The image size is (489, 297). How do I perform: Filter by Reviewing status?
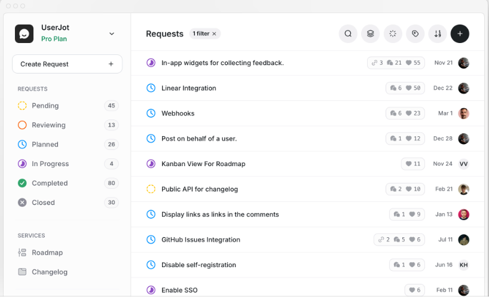[x=48, y=125]
